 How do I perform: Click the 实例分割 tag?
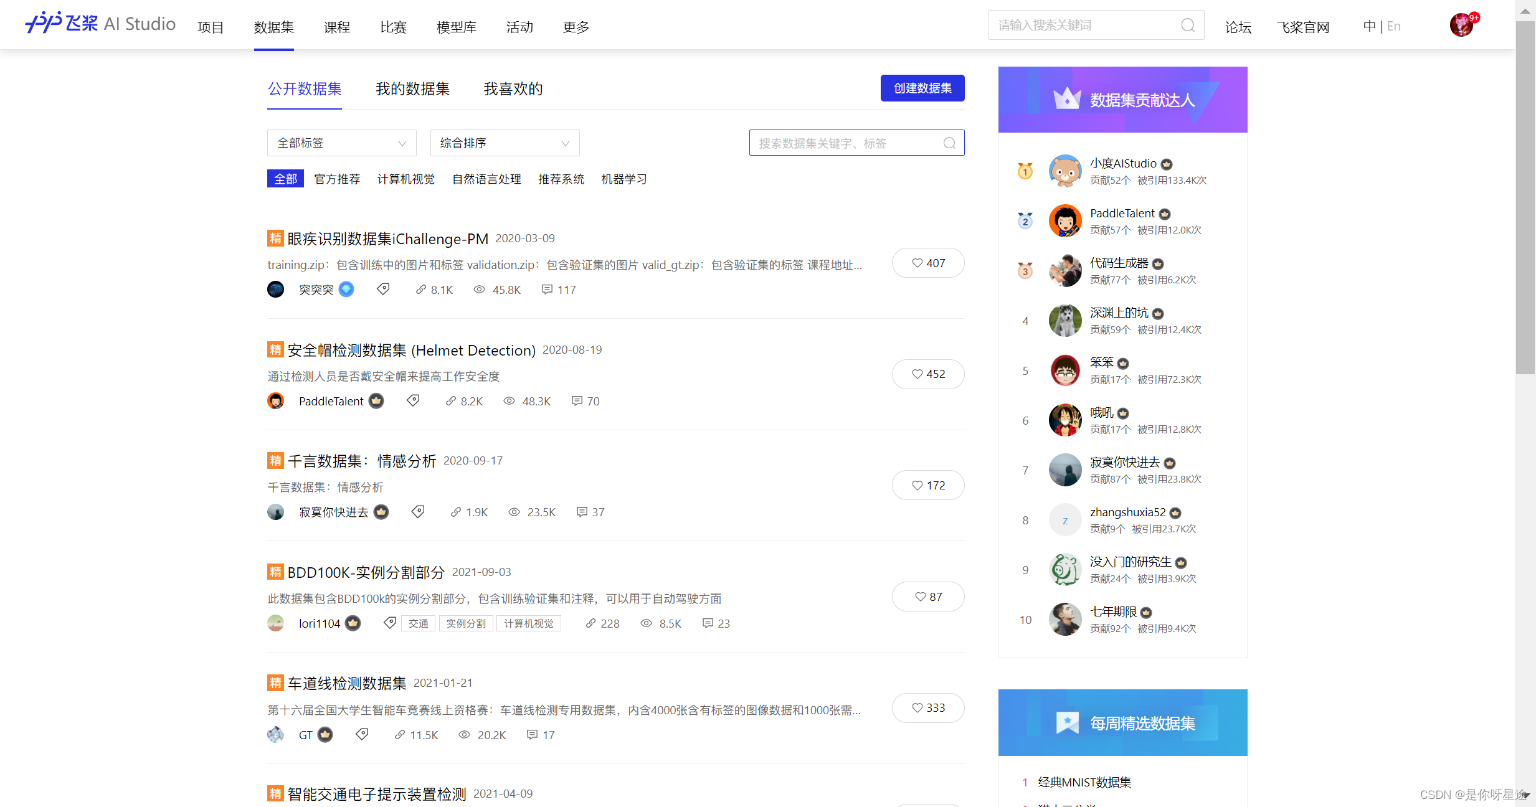coord(466,623)
